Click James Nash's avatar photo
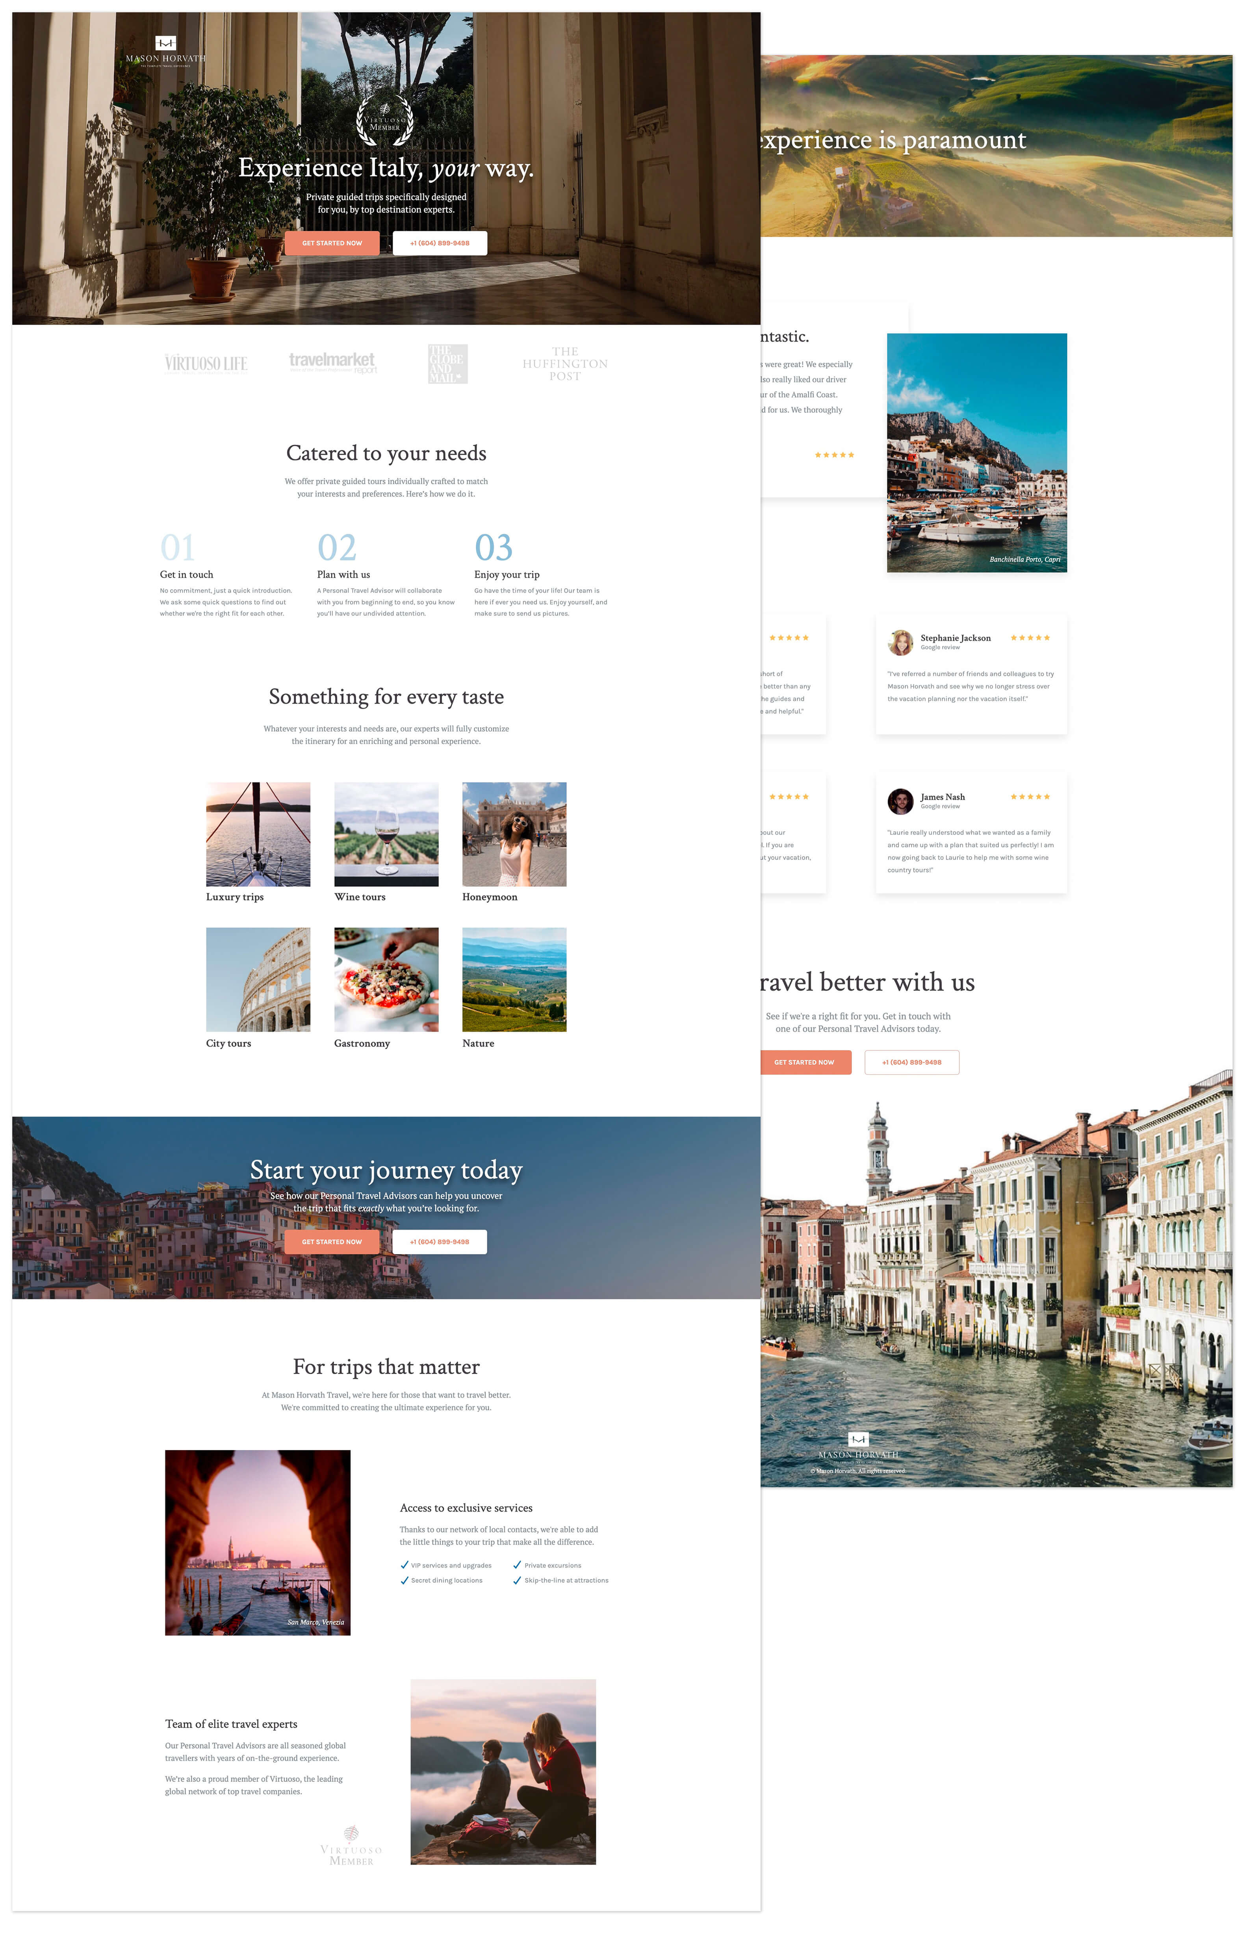Viewport: 1247px width, 1939px height. point(900,801)
